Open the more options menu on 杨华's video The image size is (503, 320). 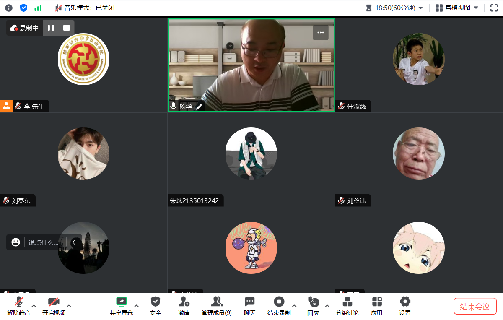(321, 33)
